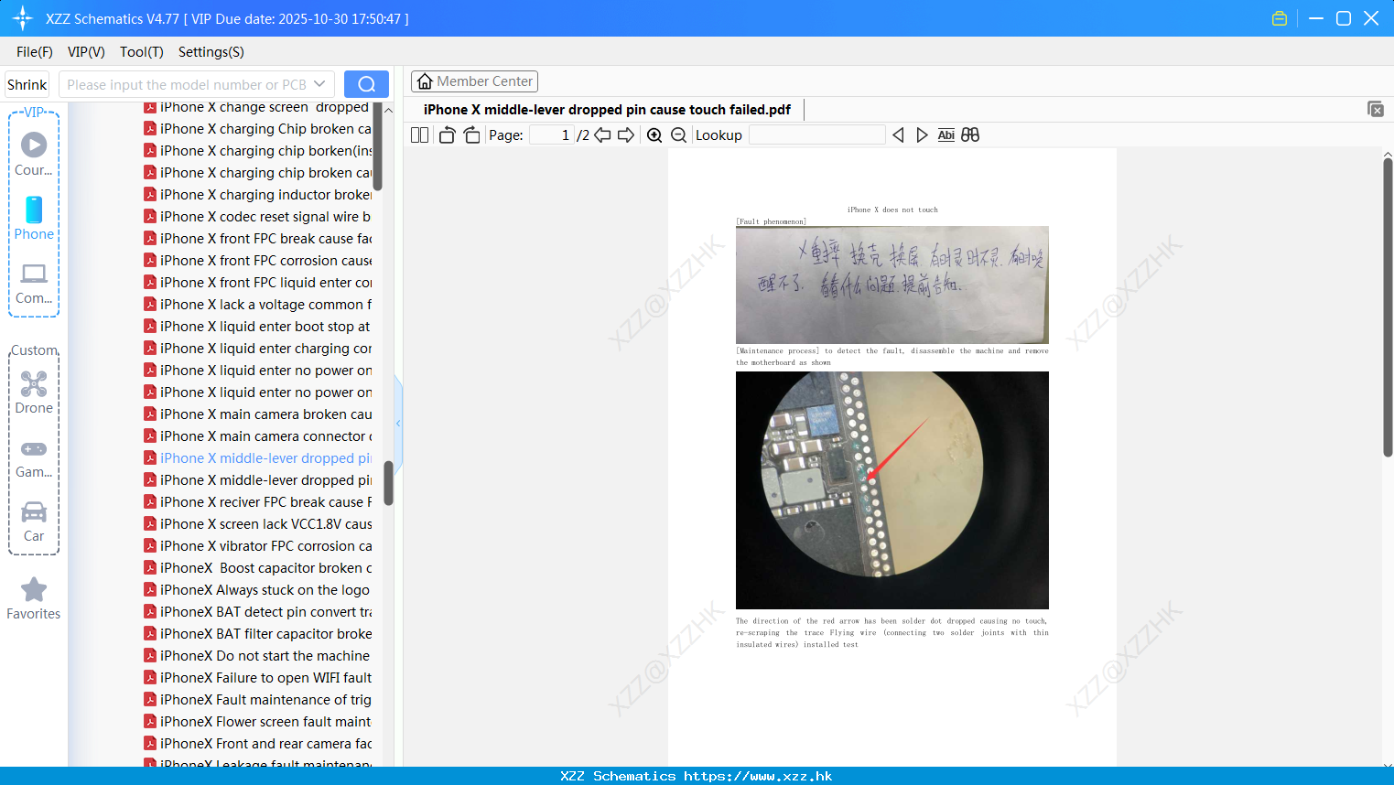Open Favorites star icon
Viewport: 1394px width, 785px height.
[x=34, y=590]
